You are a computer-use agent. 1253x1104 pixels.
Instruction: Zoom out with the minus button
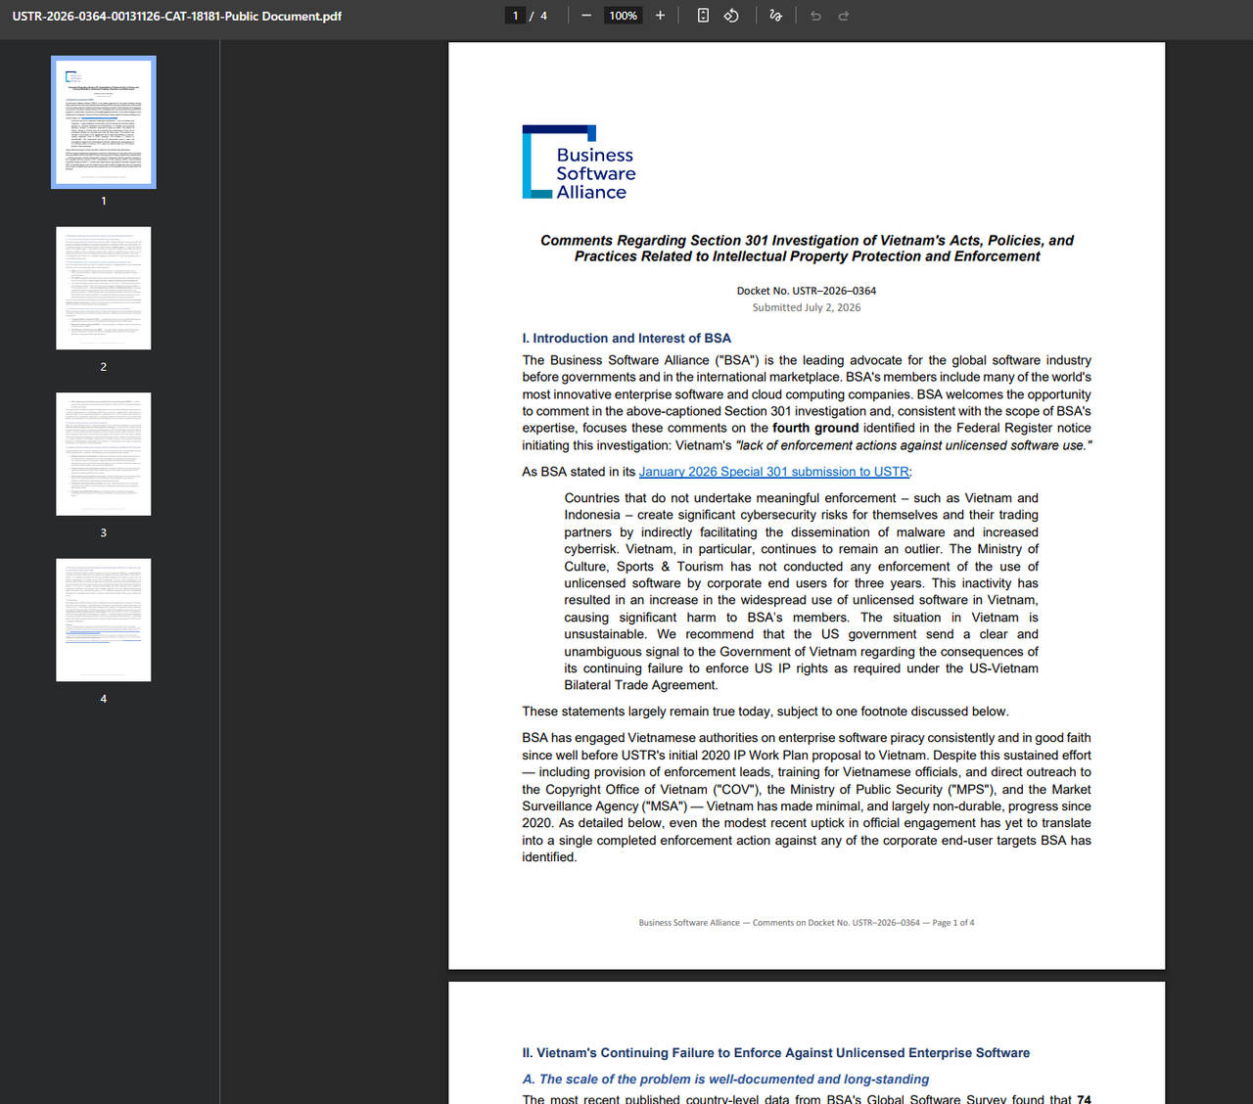[585, 16]
